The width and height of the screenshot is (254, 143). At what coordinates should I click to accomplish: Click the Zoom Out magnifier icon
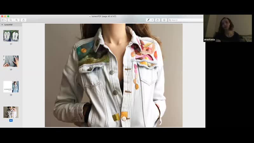point(11,20)
